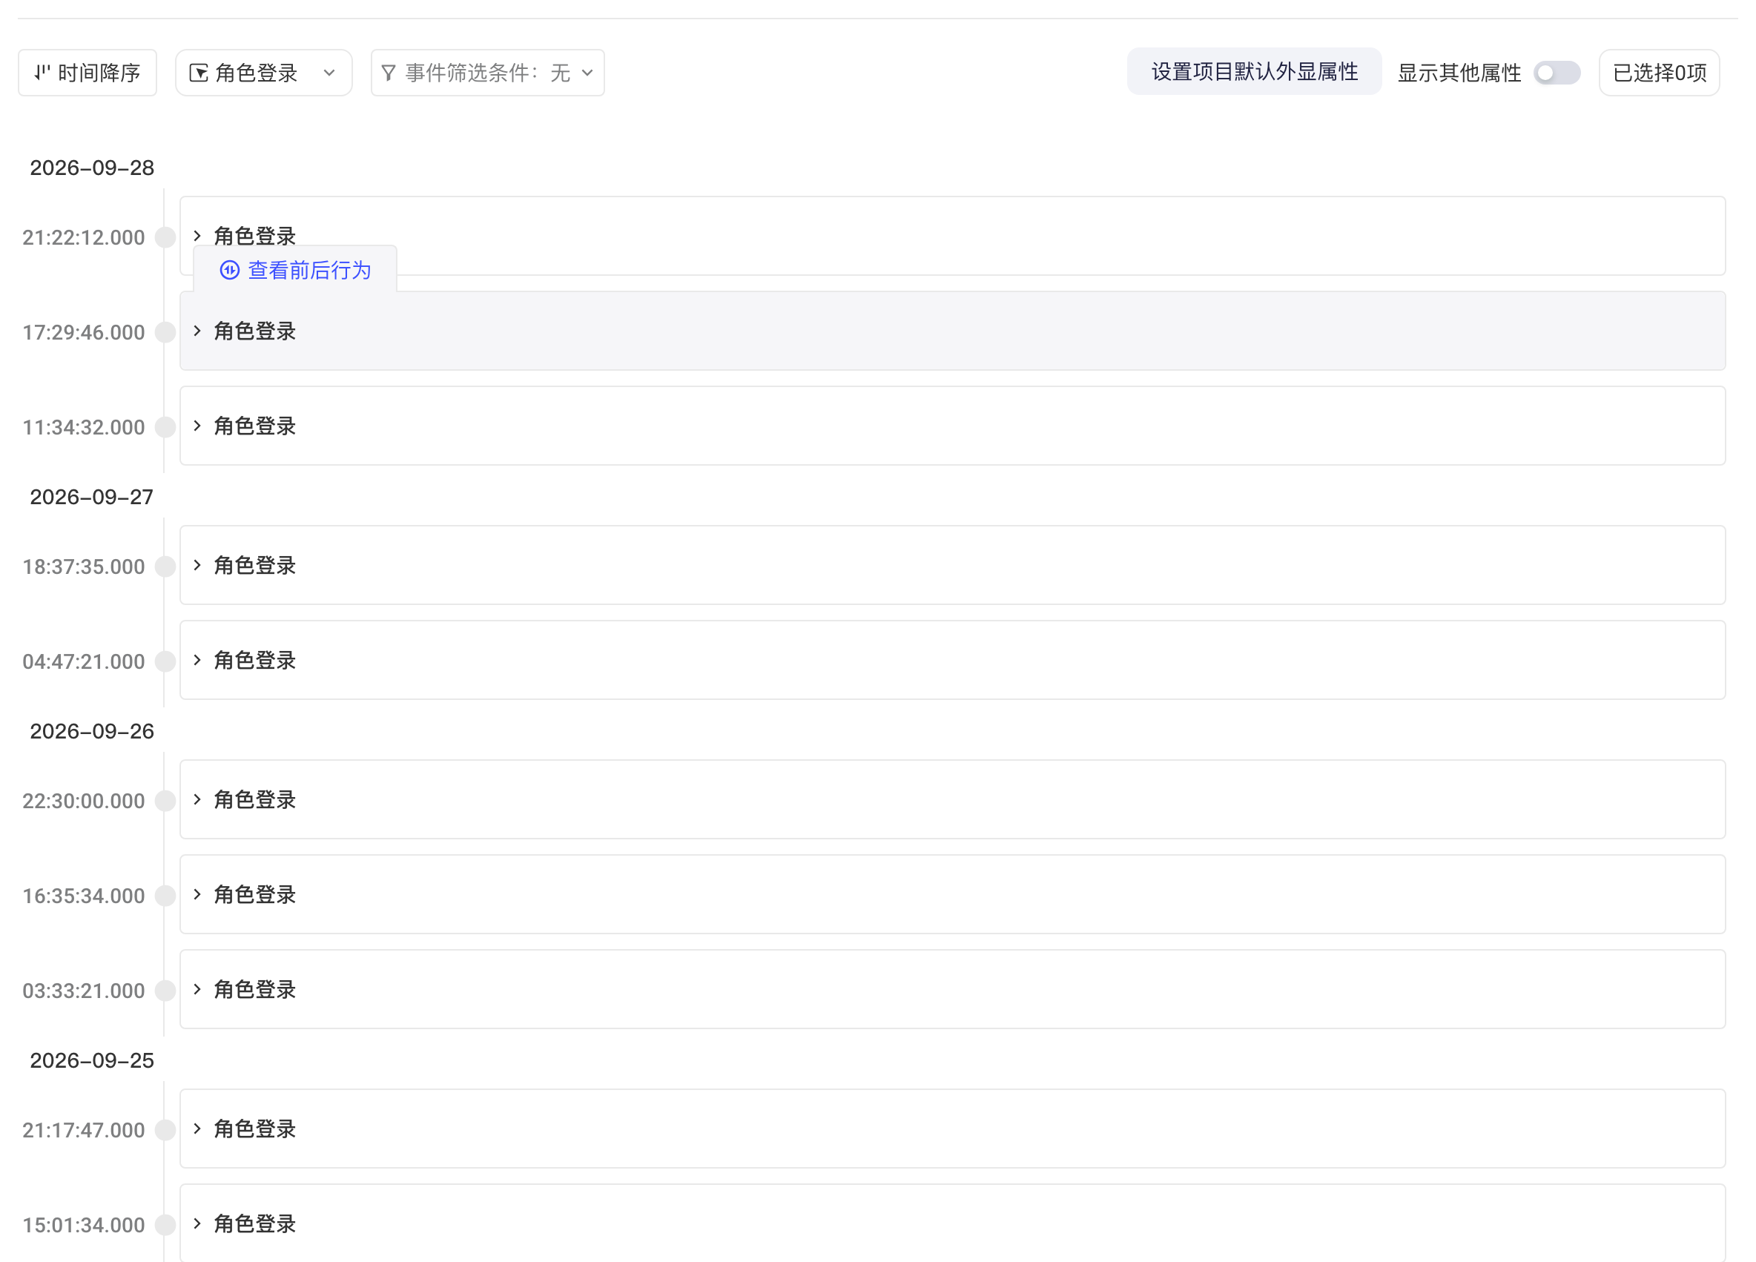Image resolution: width=1756 pixels, height=1262 pixels.
Task: Open the 事件筛选条件 filter dropdown
Action: point(488,73)
